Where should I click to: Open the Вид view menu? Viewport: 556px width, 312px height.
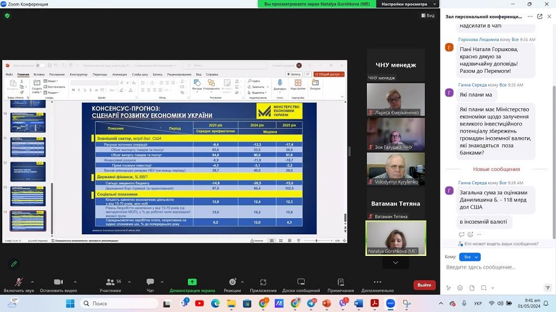click(x=427, y=16)
